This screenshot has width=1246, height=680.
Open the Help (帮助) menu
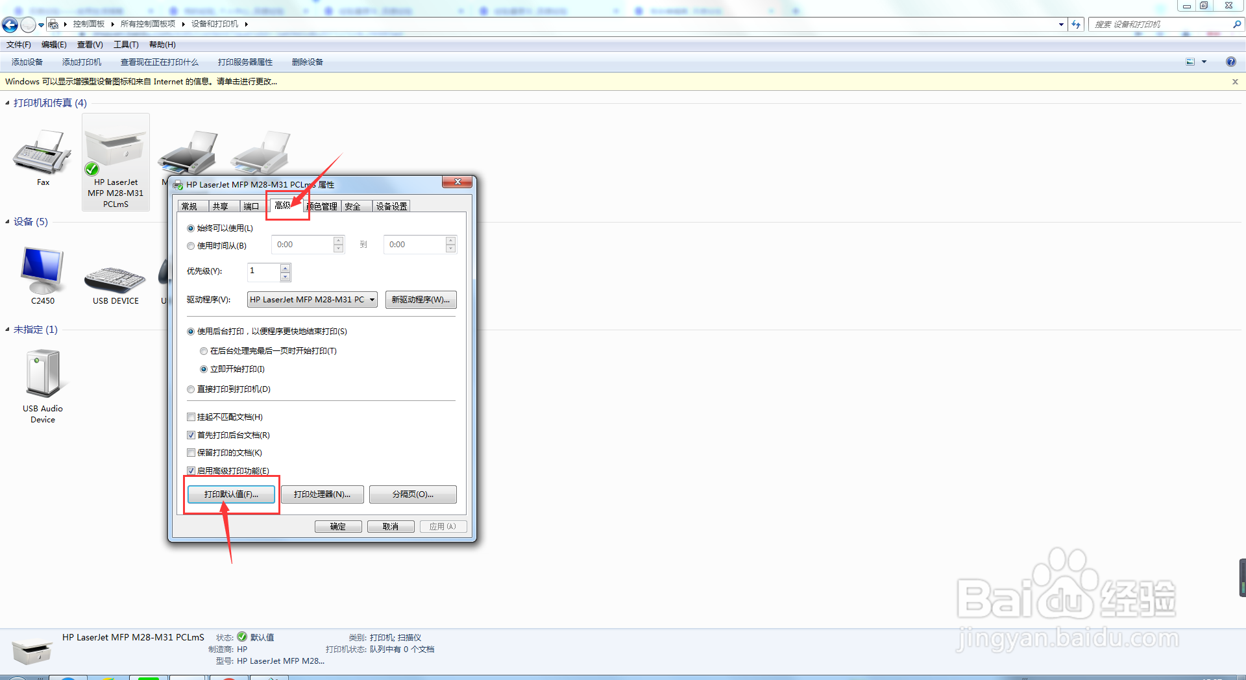click(162, 45)
